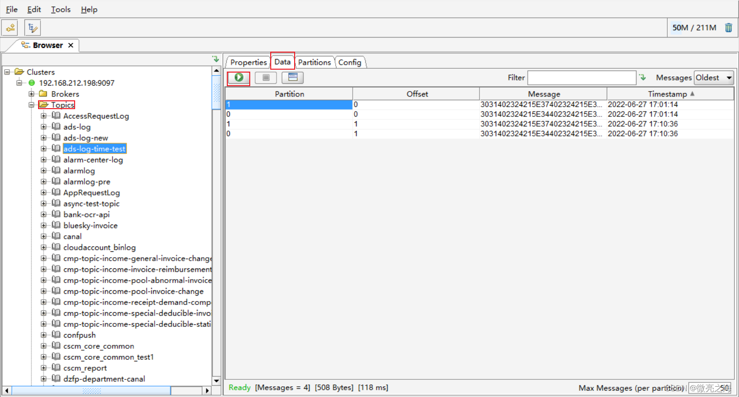The image size is (739, 397).
Task: Click the green cluster status icon
Action: point(32,83)
